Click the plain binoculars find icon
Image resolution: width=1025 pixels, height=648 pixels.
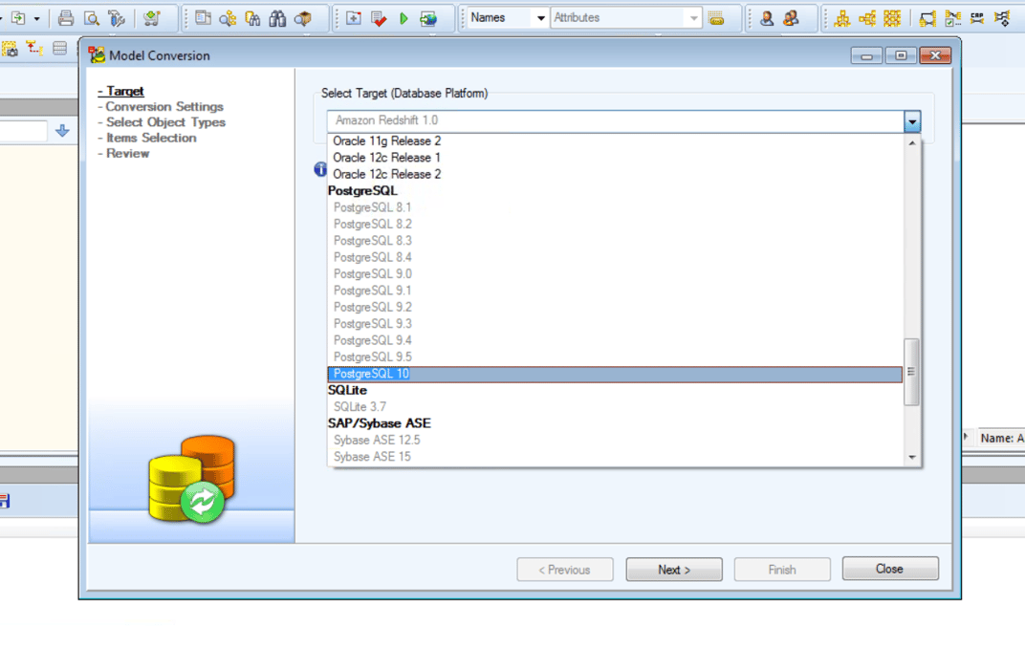(277, 18)
